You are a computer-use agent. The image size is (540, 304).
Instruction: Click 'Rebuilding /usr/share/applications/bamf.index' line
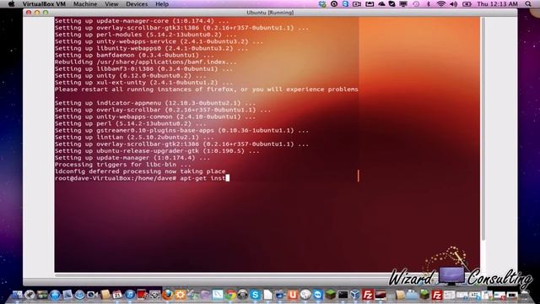[146, 62]
